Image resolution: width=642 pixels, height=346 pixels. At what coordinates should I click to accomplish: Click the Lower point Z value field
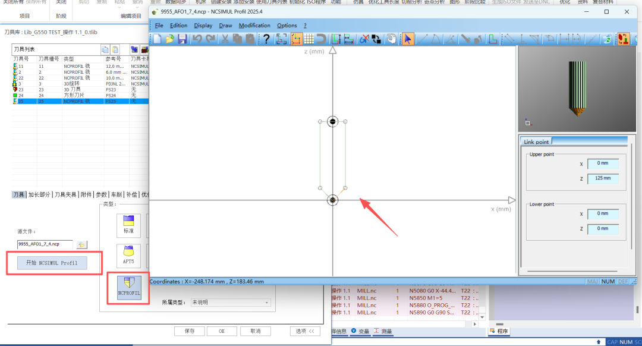coord(603,229)
